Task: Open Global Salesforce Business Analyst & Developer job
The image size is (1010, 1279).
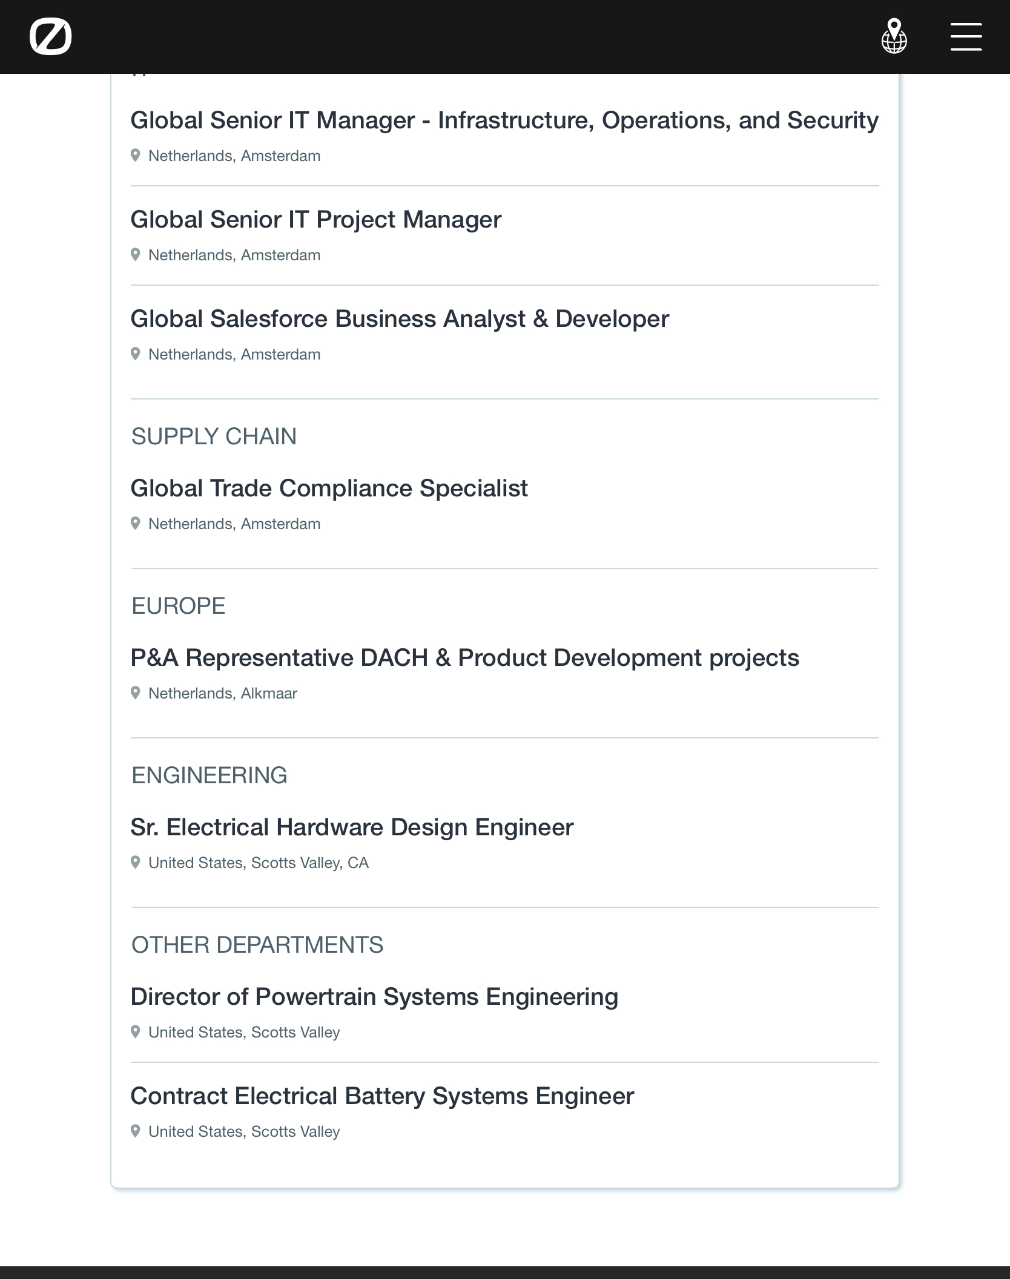Action: [x=400, y=318]
